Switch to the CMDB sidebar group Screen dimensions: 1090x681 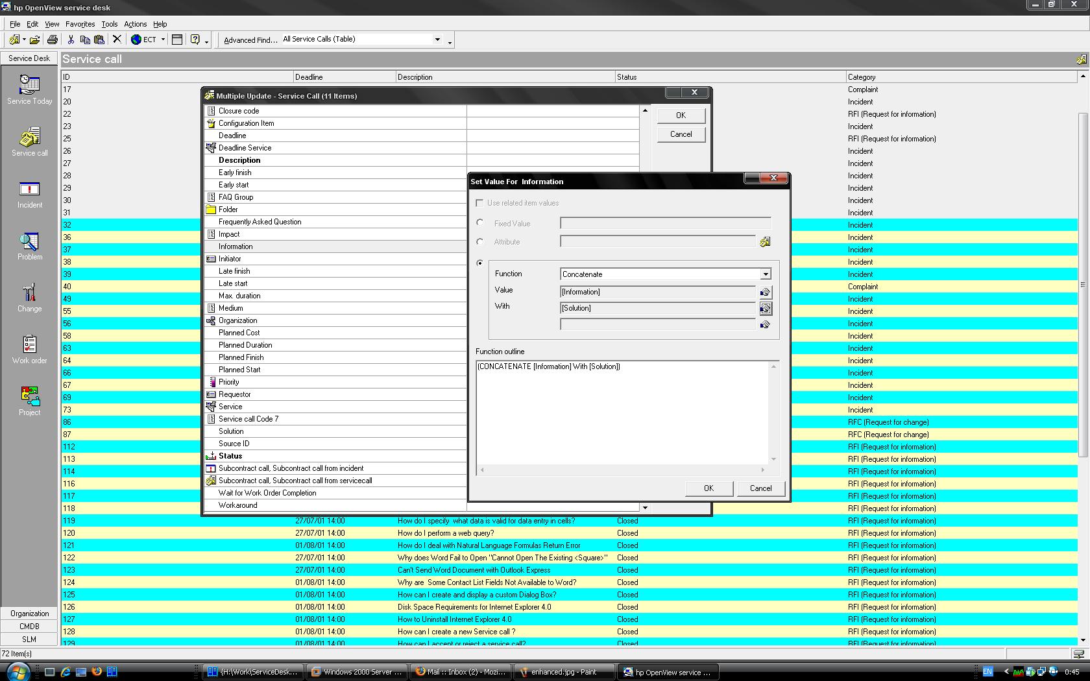point(29,626)
